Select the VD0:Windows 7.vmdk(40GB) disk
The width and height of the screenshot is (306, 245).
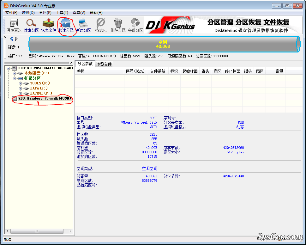[45, 98]
